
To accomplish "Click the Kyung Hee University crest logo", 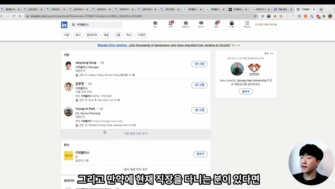I will pyautogui.click(x=254, y=70).
